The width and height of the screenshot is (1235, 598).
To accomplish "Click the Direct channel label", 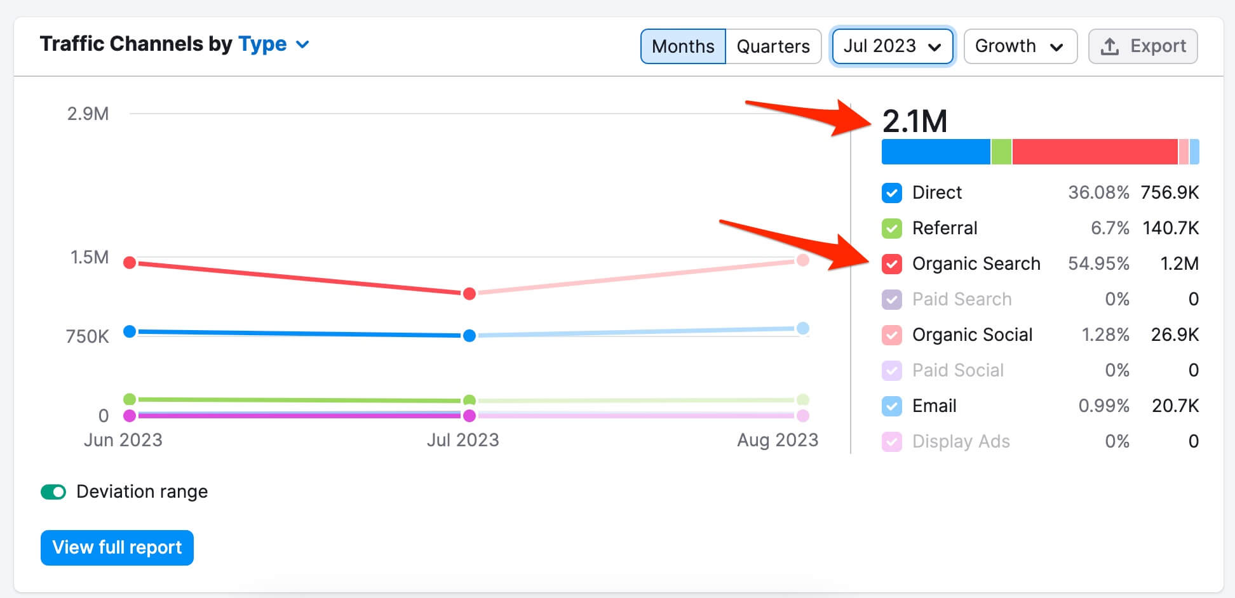I will point(937,193).
